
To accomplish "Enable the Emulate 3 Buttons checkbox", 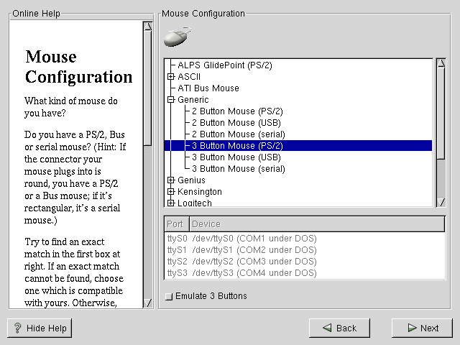I will tap(168, 296).
